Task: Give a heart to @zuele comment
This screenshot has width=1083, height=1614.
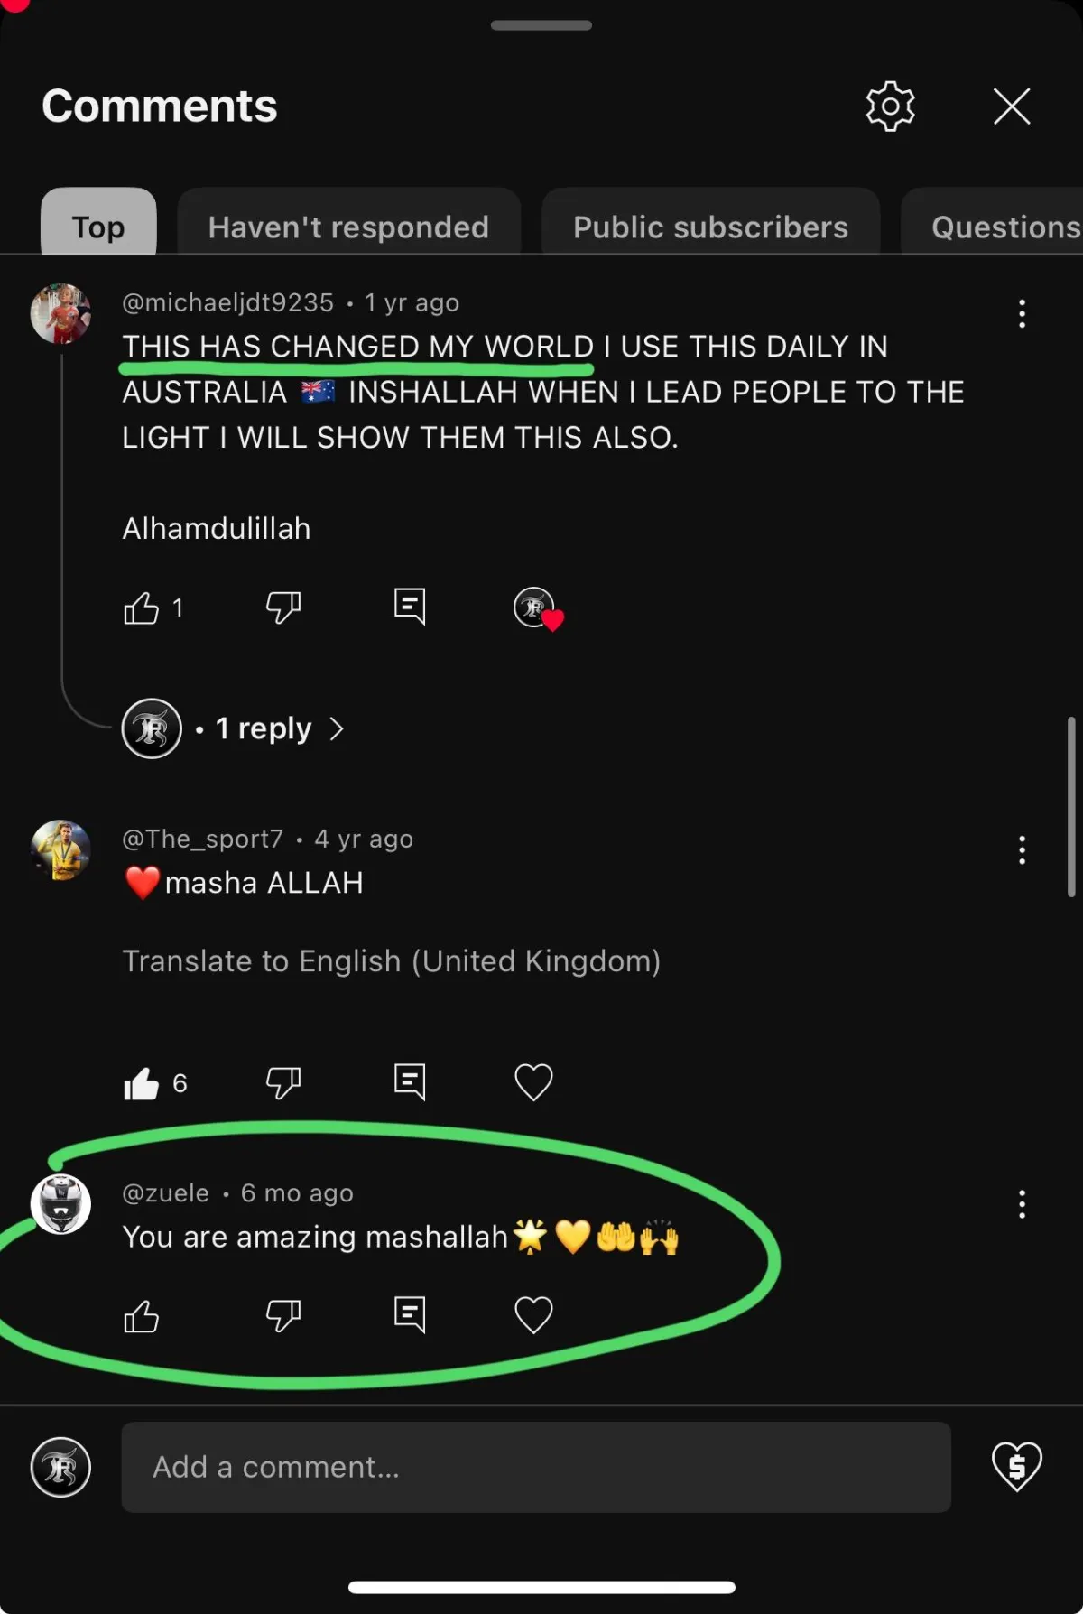Action: click(x=533, y=1315)
